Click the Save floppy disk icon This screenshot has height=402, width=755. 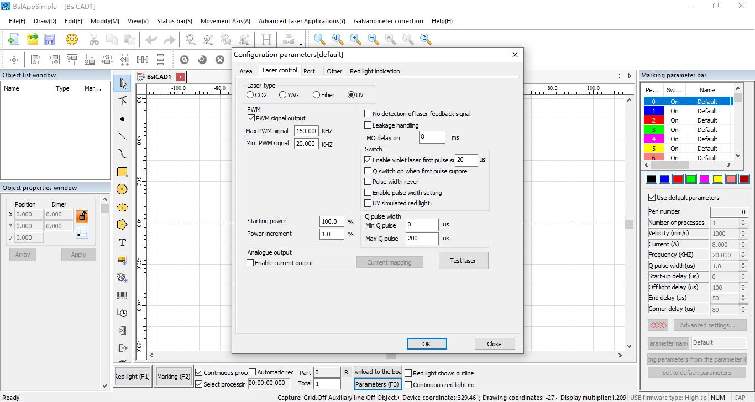[49, 39]
